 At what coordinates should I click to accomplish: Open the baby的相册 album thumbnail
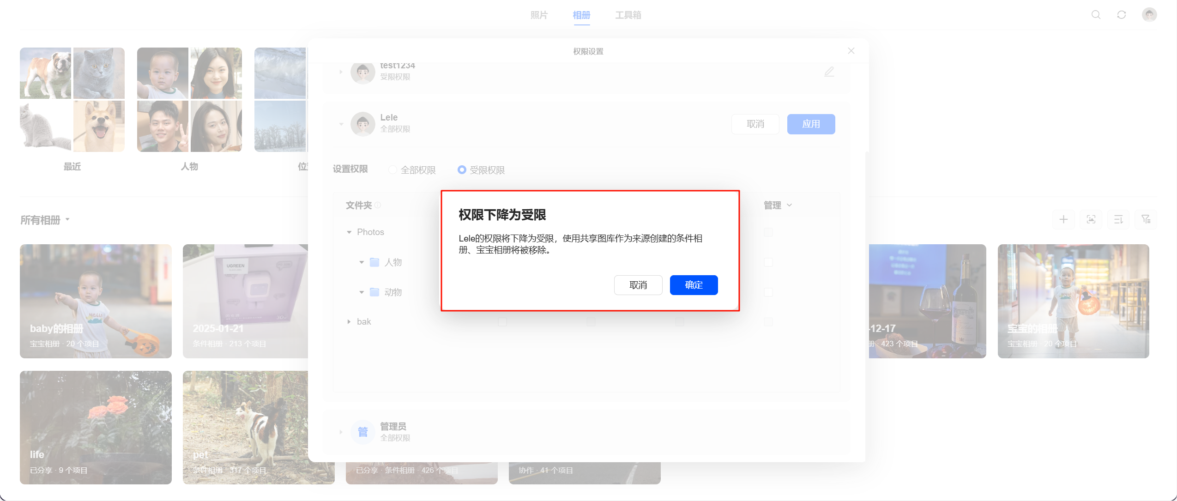point(96,301)
